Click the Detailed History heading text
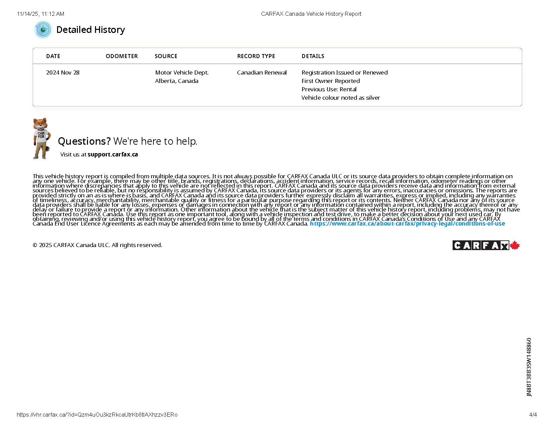This screenshot has width=554, height=428. [90, 30]
